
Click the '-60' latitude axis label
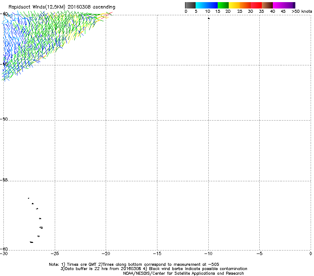[4, 249]
